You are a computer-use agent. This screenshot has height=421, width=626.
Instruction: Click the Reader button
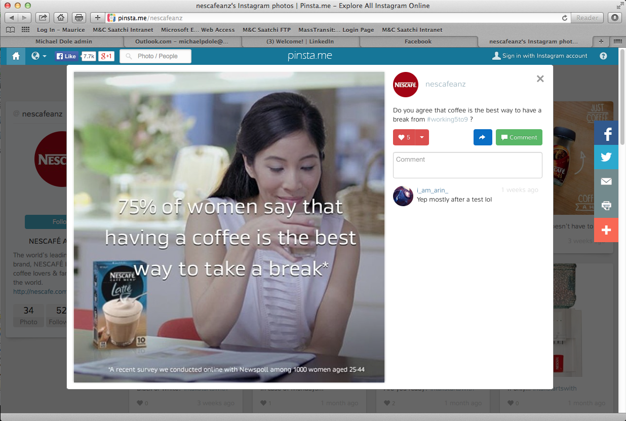(x=588, y=18)
